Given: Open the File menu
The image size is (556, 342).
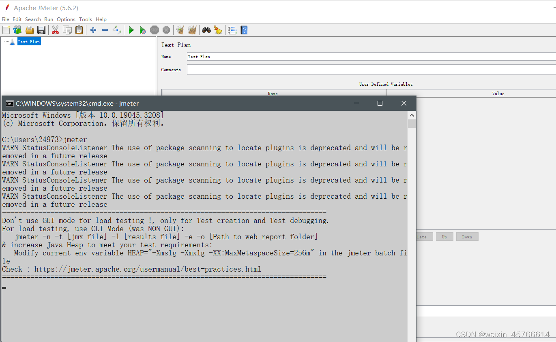Looking at the screenshot, I should point(5,19).
